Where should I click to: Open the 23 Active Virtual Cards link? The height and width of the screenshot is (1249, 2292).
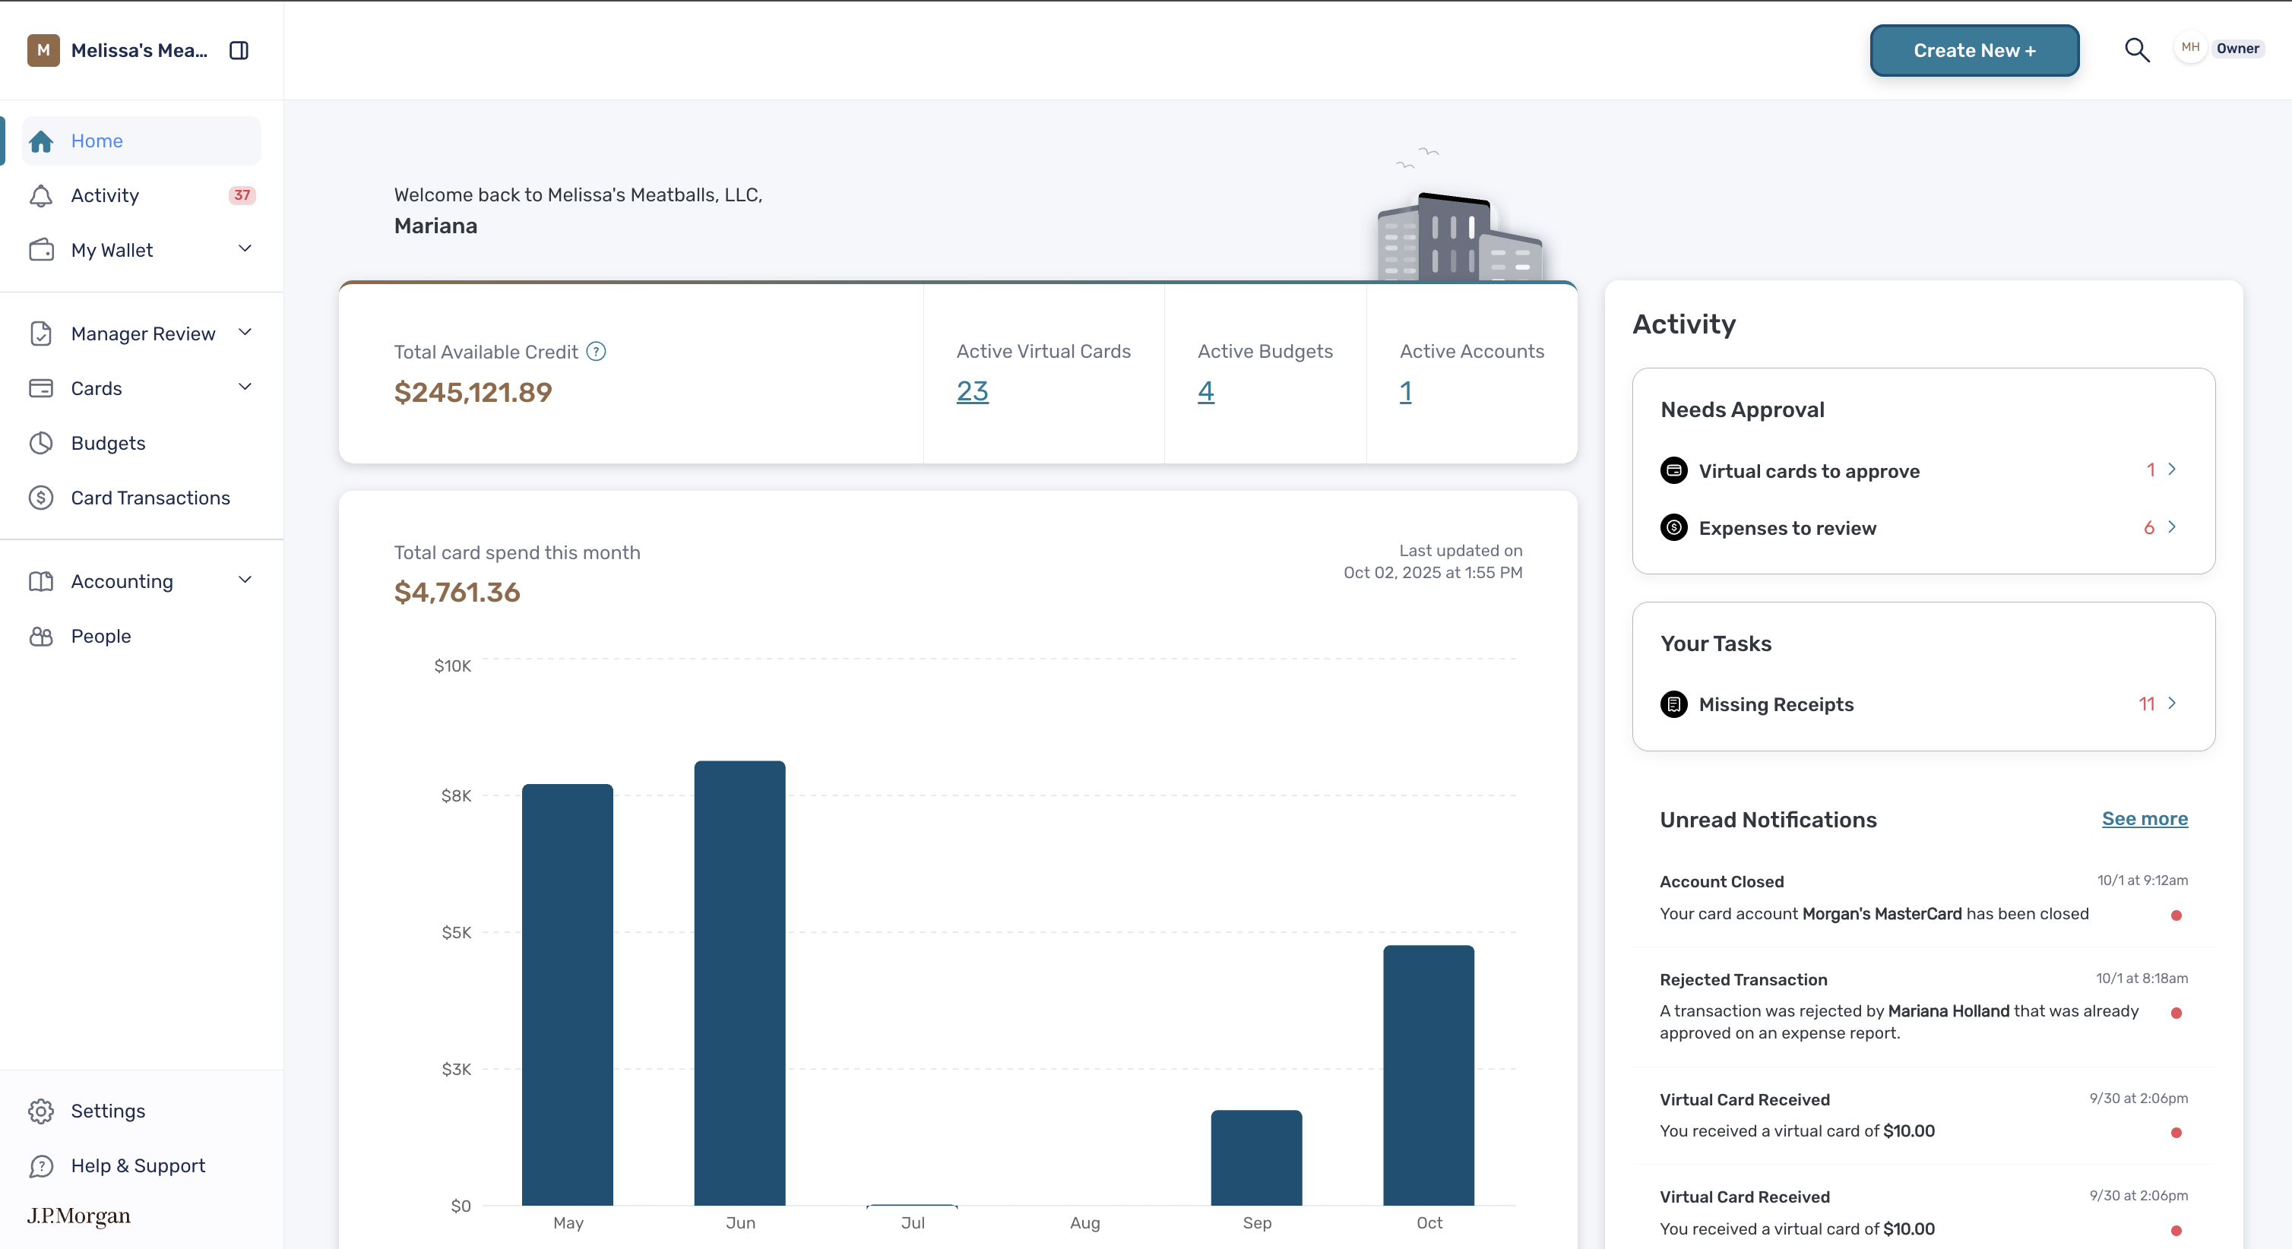click(973, 391)
